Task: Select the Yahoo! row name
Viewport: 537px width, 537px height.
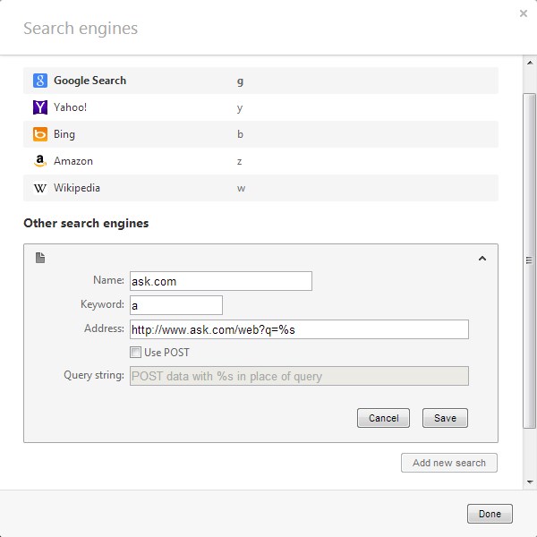Action: [x=70, y=107]
